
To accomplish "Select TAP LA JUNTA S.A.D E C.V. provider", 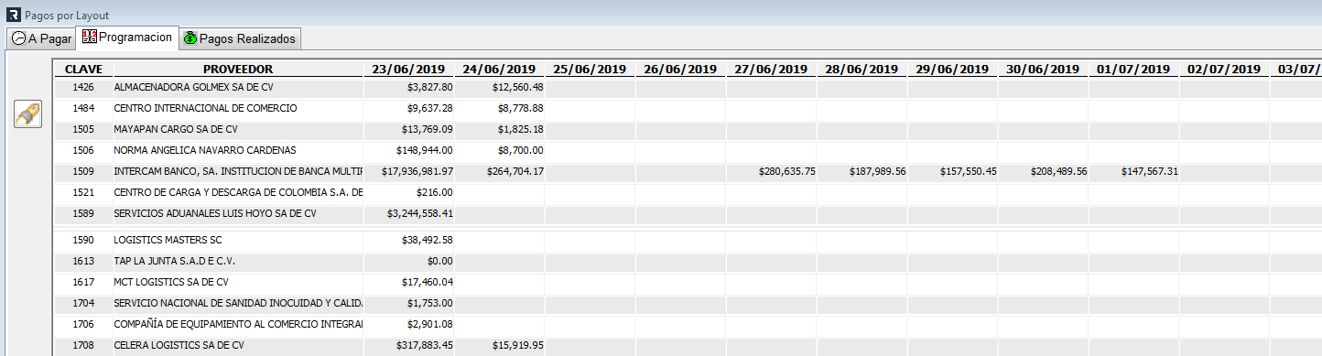I will (x=237, y=261).
